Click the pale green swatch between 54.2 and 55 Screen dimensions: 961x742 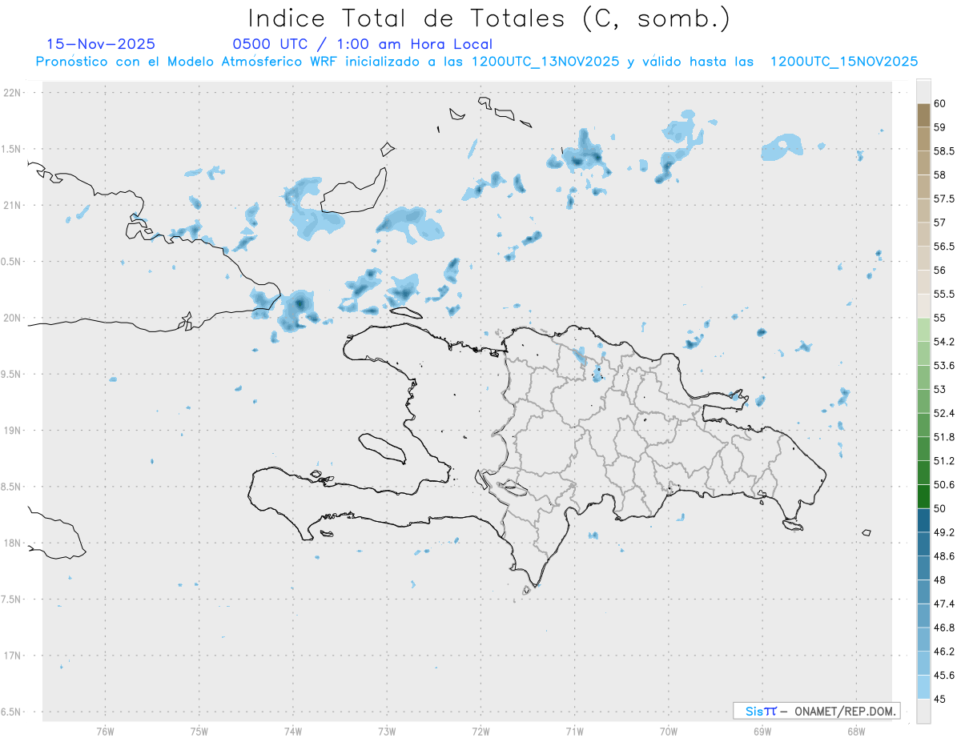pos(923,330)
